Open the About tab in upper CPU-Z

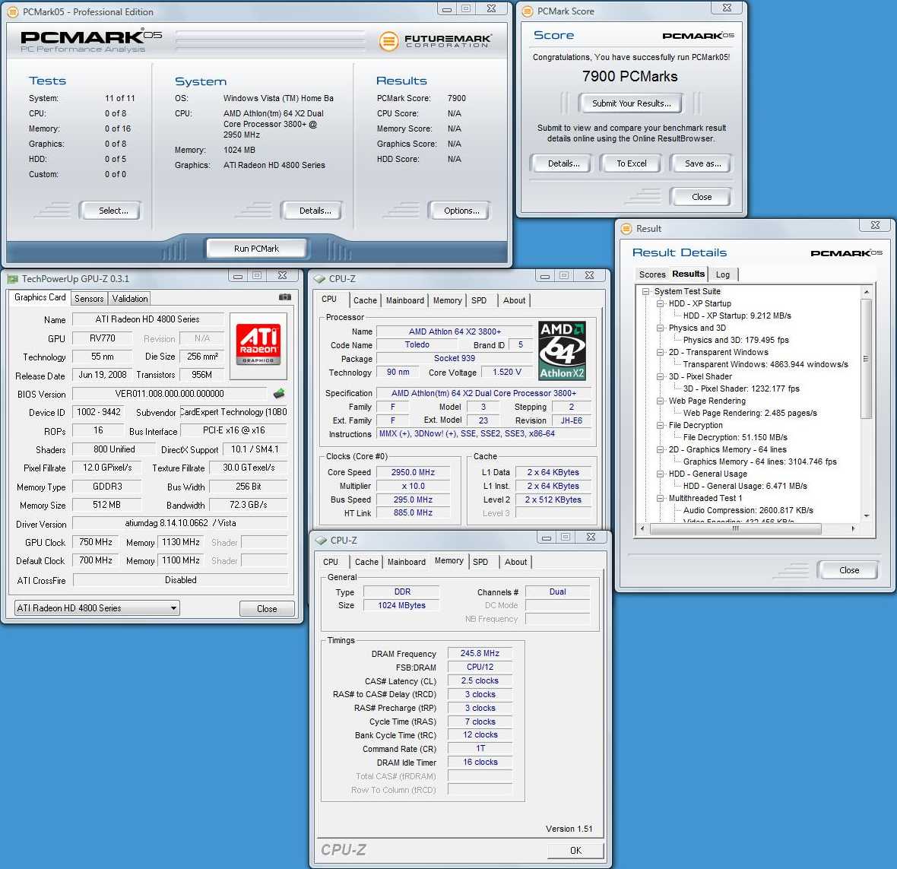(515, 300)
